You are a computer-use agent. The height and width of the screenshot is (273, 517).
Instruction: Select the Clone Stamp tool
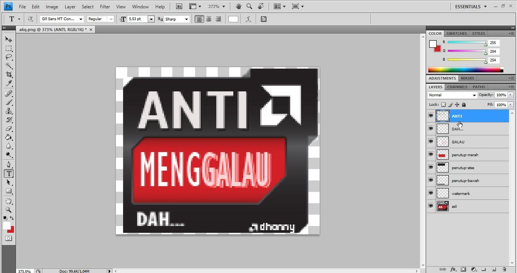click(8, 111)
